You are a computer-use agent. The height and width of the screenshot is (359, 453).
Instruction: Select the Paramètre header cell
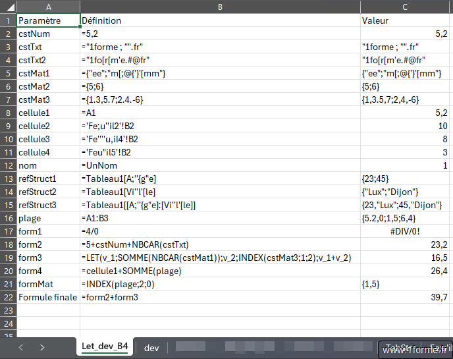47,20
